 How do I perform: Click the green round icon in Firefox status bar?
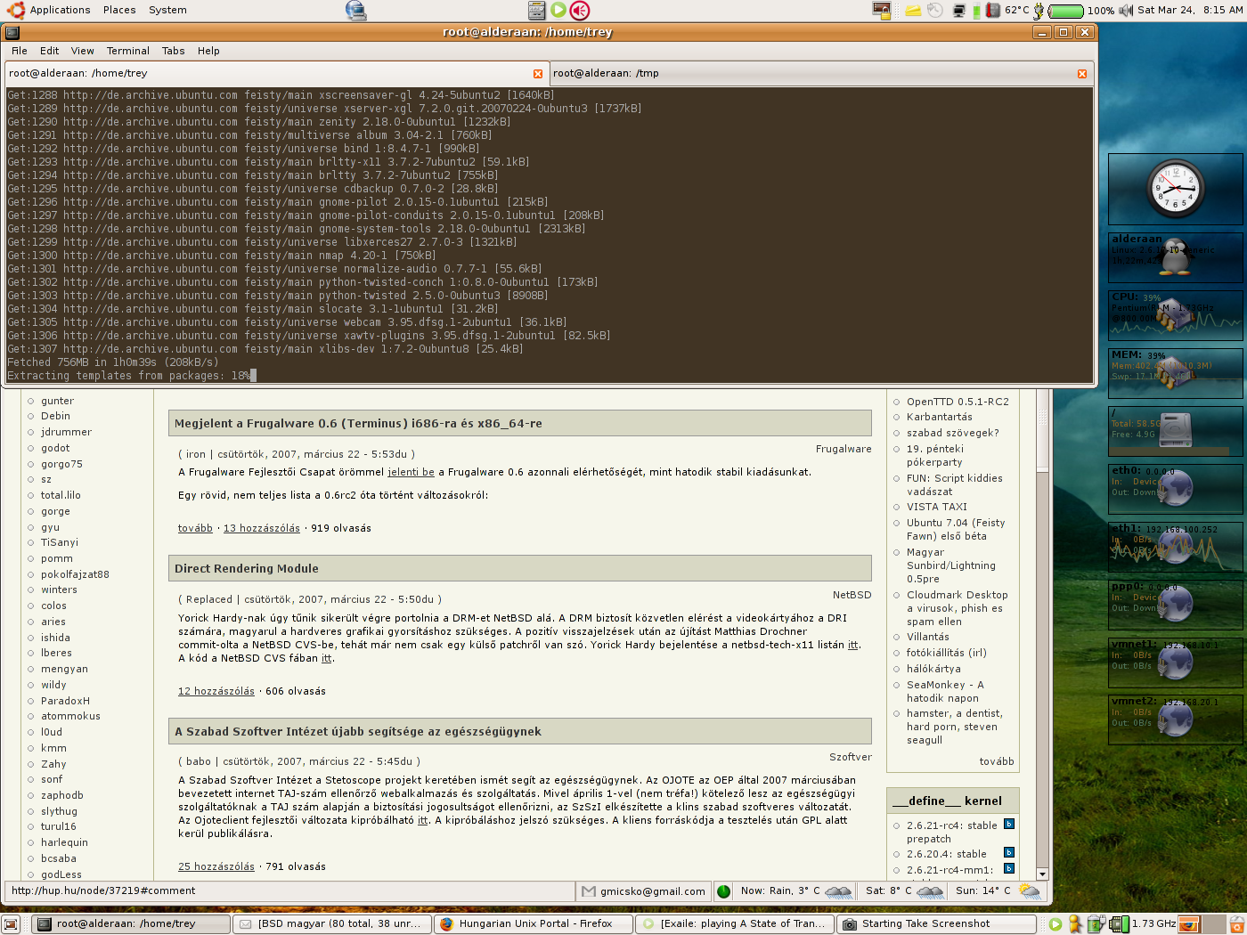(x=723, y=890)
